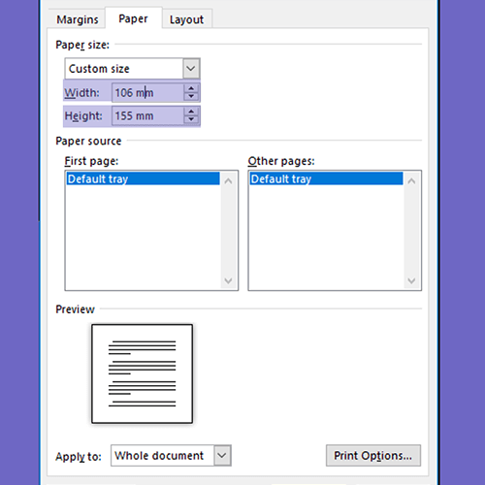Open the Custom size paper dropdown arrow
This screenshot has width=485, height=485.
click(191, 69)
